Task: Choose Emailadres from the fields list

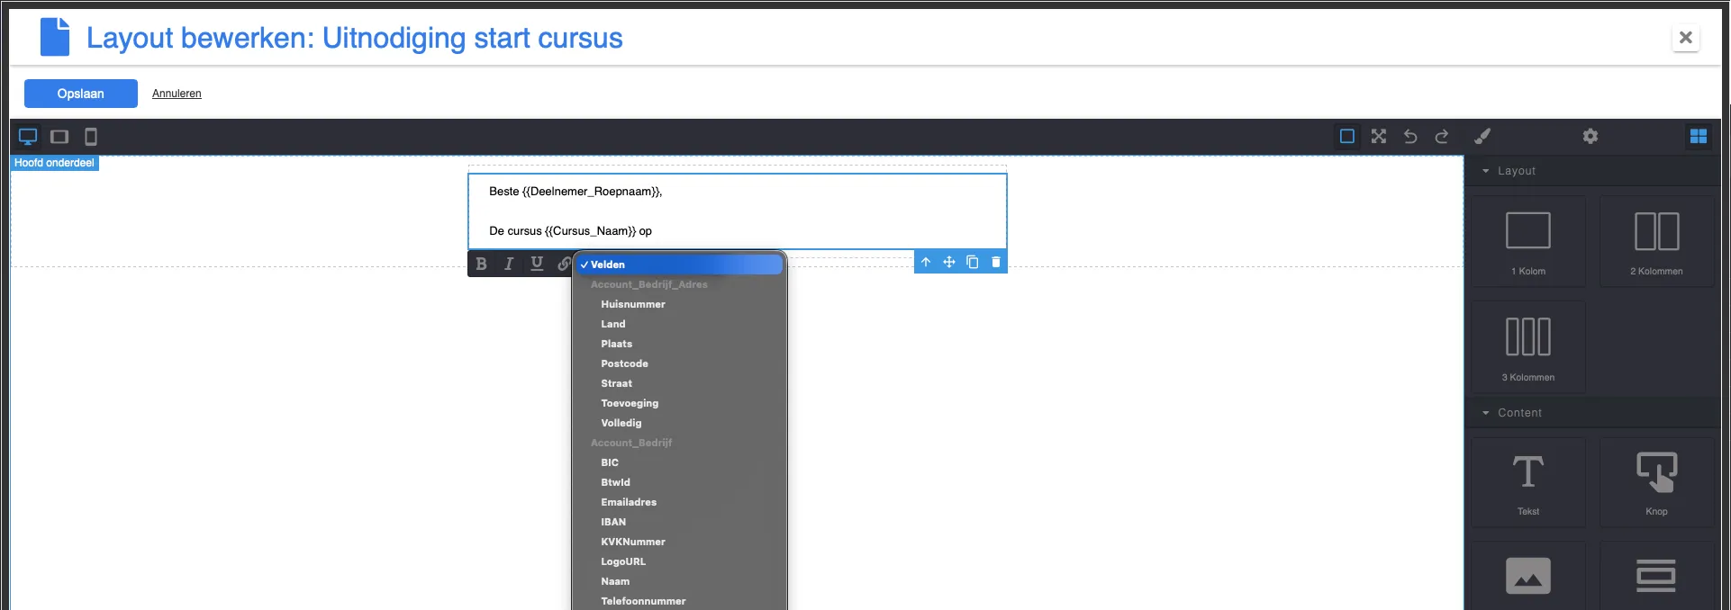Action: coord(680,502)
